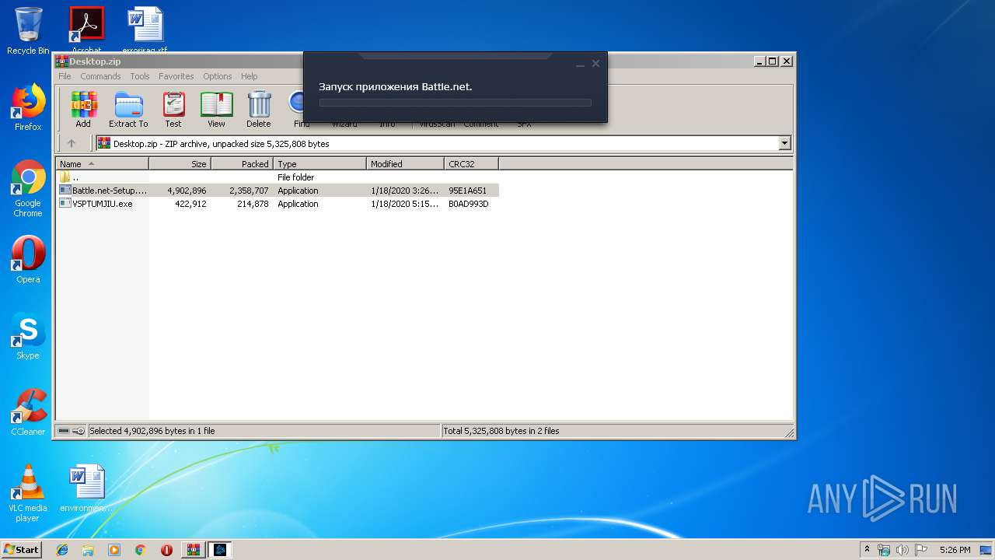Sort by Name column header

102,163
